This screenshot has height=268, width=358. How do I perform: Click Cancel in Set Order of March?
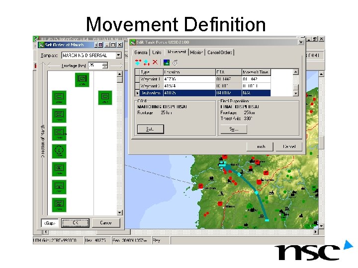[x=106, y=223]
